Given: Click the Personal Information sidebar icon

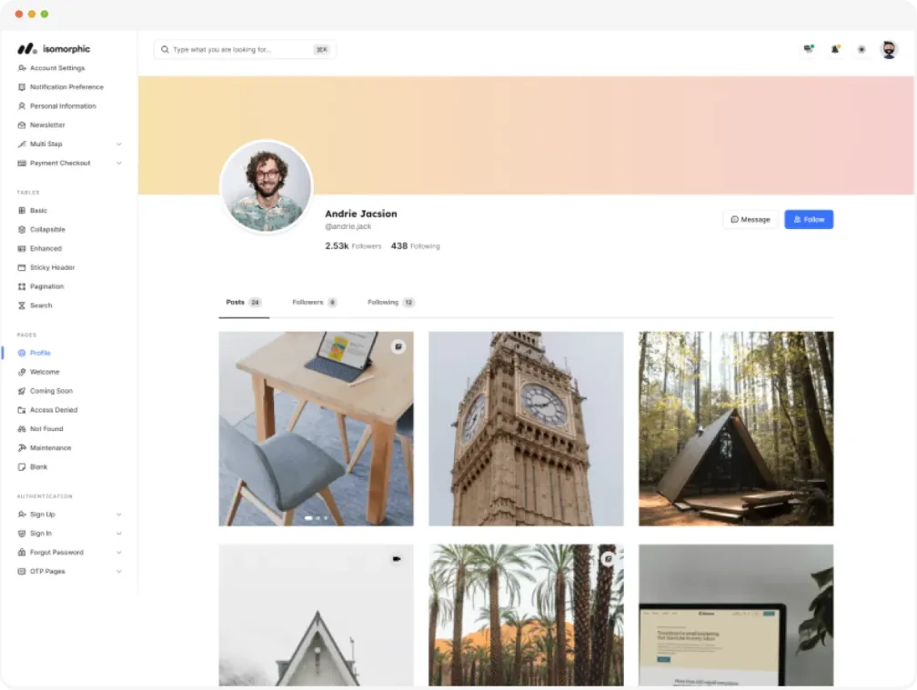Looking at the screenshot, I should click(22, 106).
